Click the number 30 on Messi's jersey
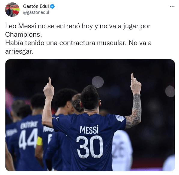 click(x=90, y=147)
